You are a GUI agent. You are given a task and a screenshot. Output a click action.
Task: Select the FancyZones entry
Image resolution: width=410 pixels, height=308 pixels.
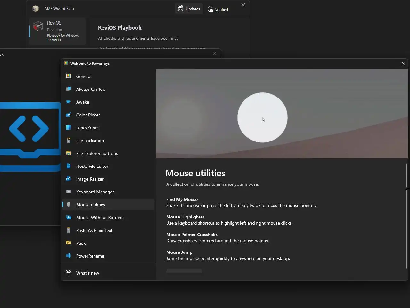[108, 128]
